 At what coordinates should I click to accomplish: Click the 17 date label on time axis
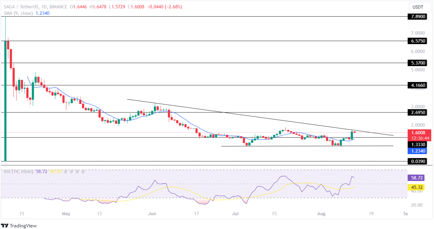pyautogui.click(x=196, y=214)
